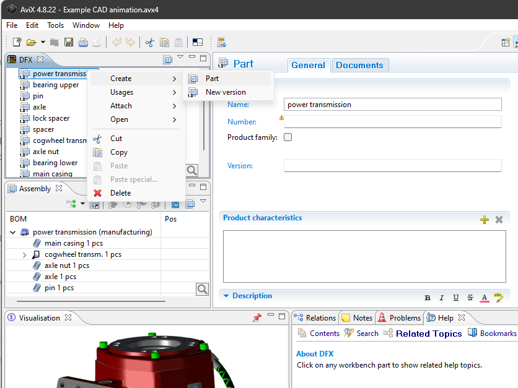Click the italic formatting icon
This screenshot has width=518, height=388.
point(442,298)
